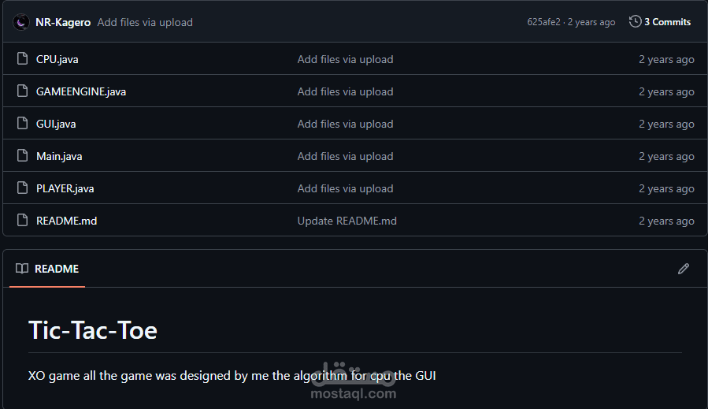Open the commit history clock icon
708x409 pixels.
pos(635,22)
